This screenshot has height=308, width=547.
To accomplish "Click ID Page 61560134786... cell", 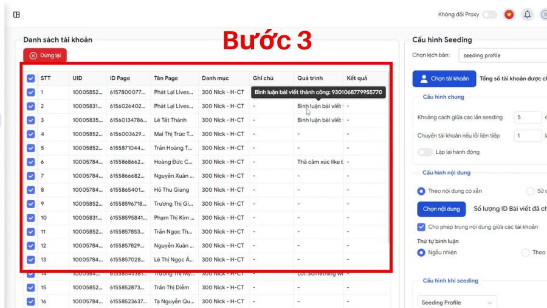I will [x=128, y=120].
